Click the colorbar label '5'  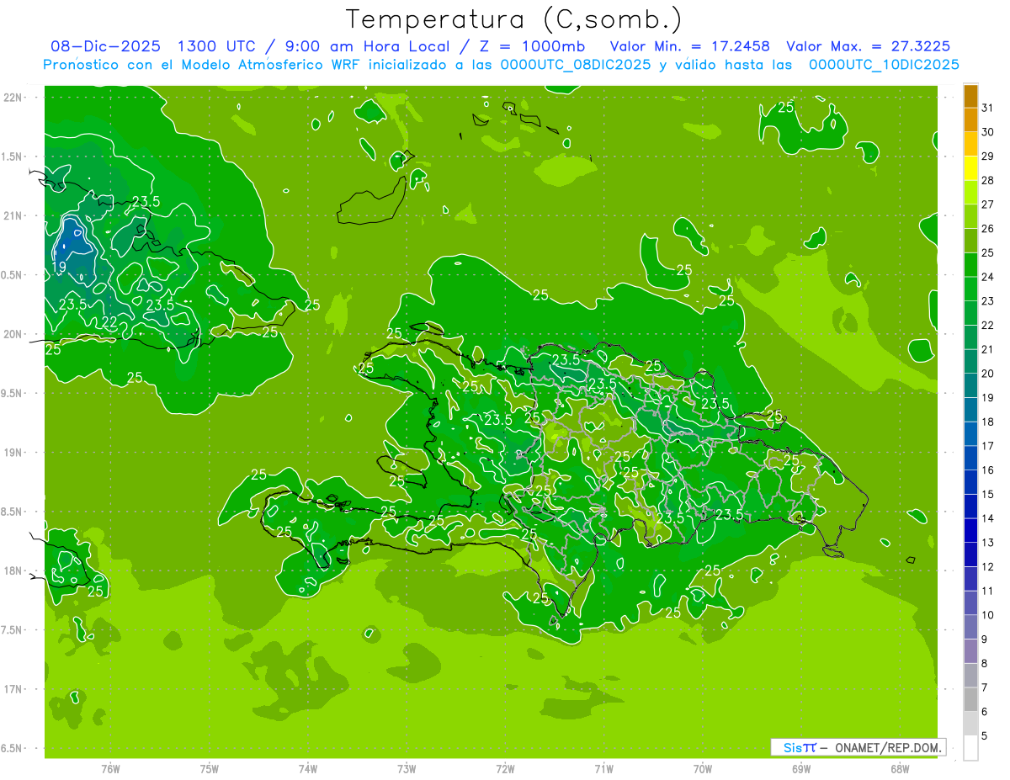[985, 735]
